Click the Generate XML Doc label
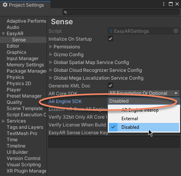This screenshot has height=176, width=181. coord(69,86)
